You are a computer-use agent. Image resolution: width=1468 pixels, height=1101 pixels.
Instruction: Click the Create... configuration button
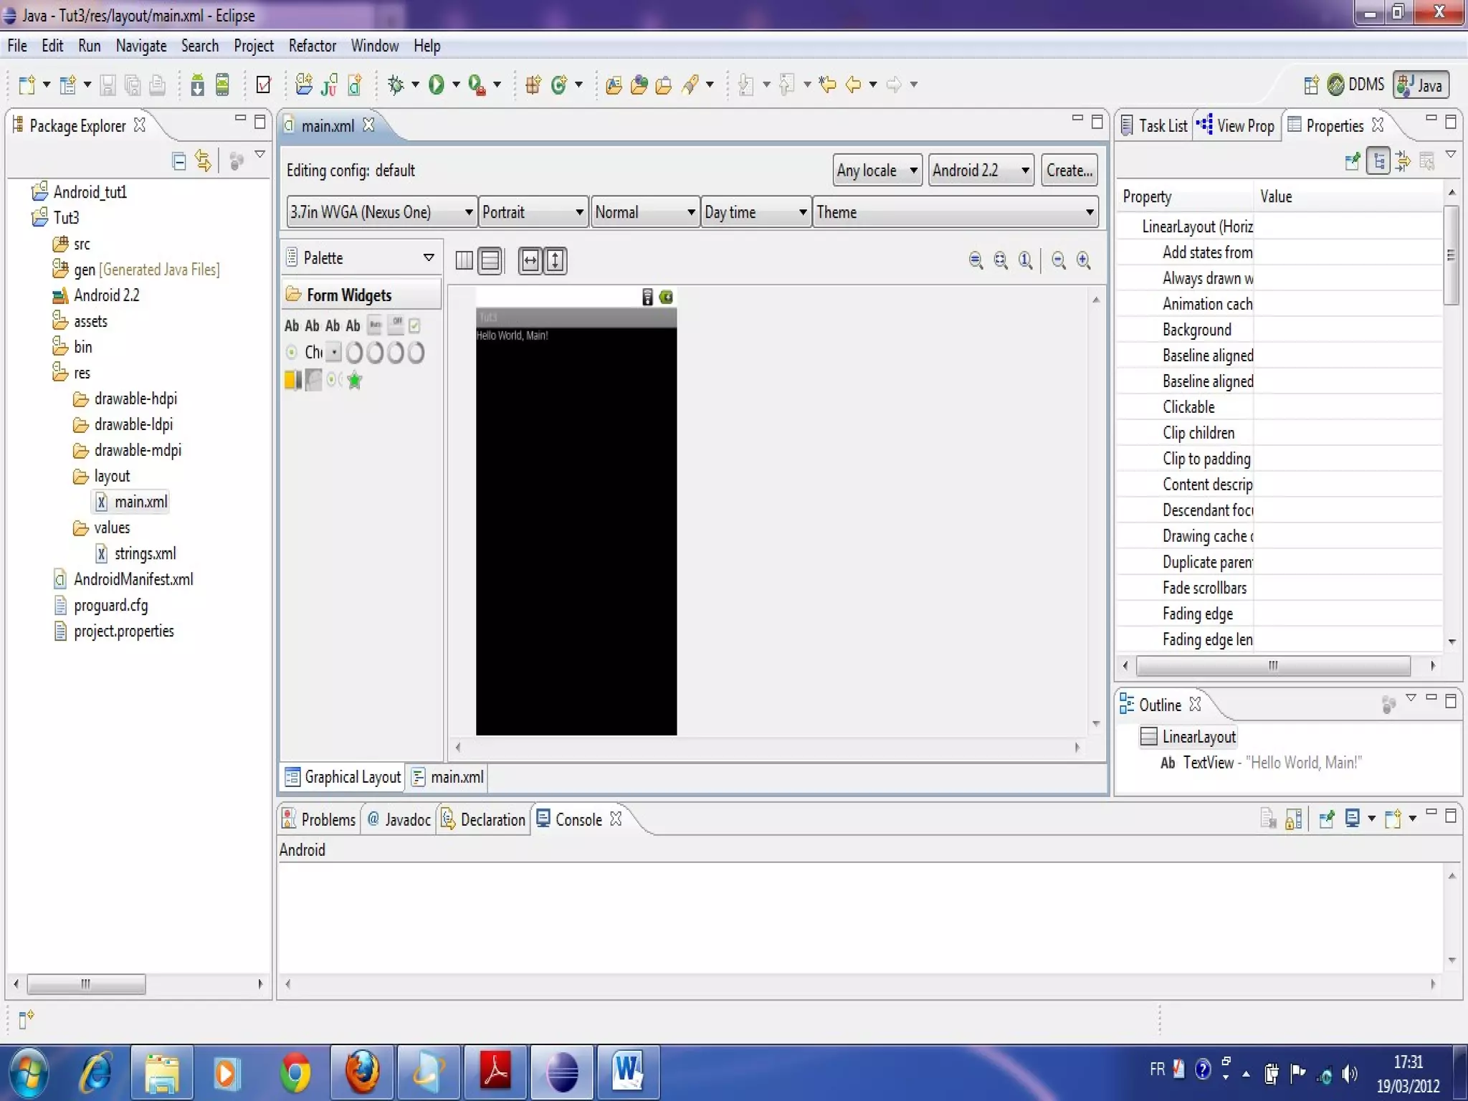point(1069,171)
